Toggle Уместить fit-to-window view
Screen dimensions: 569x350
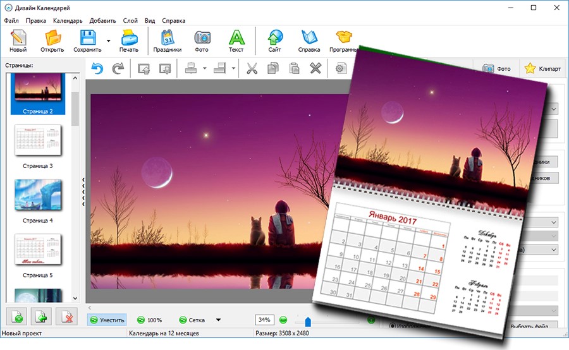107,320
